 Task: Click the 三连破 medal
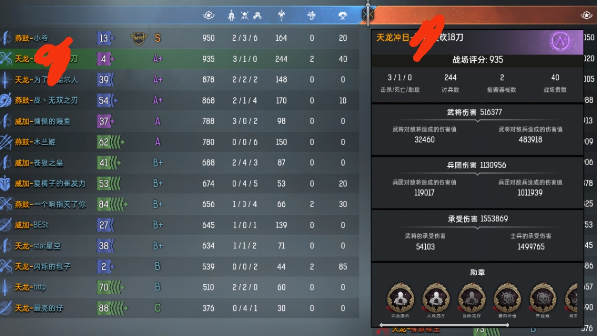click(x=543, y=297)
